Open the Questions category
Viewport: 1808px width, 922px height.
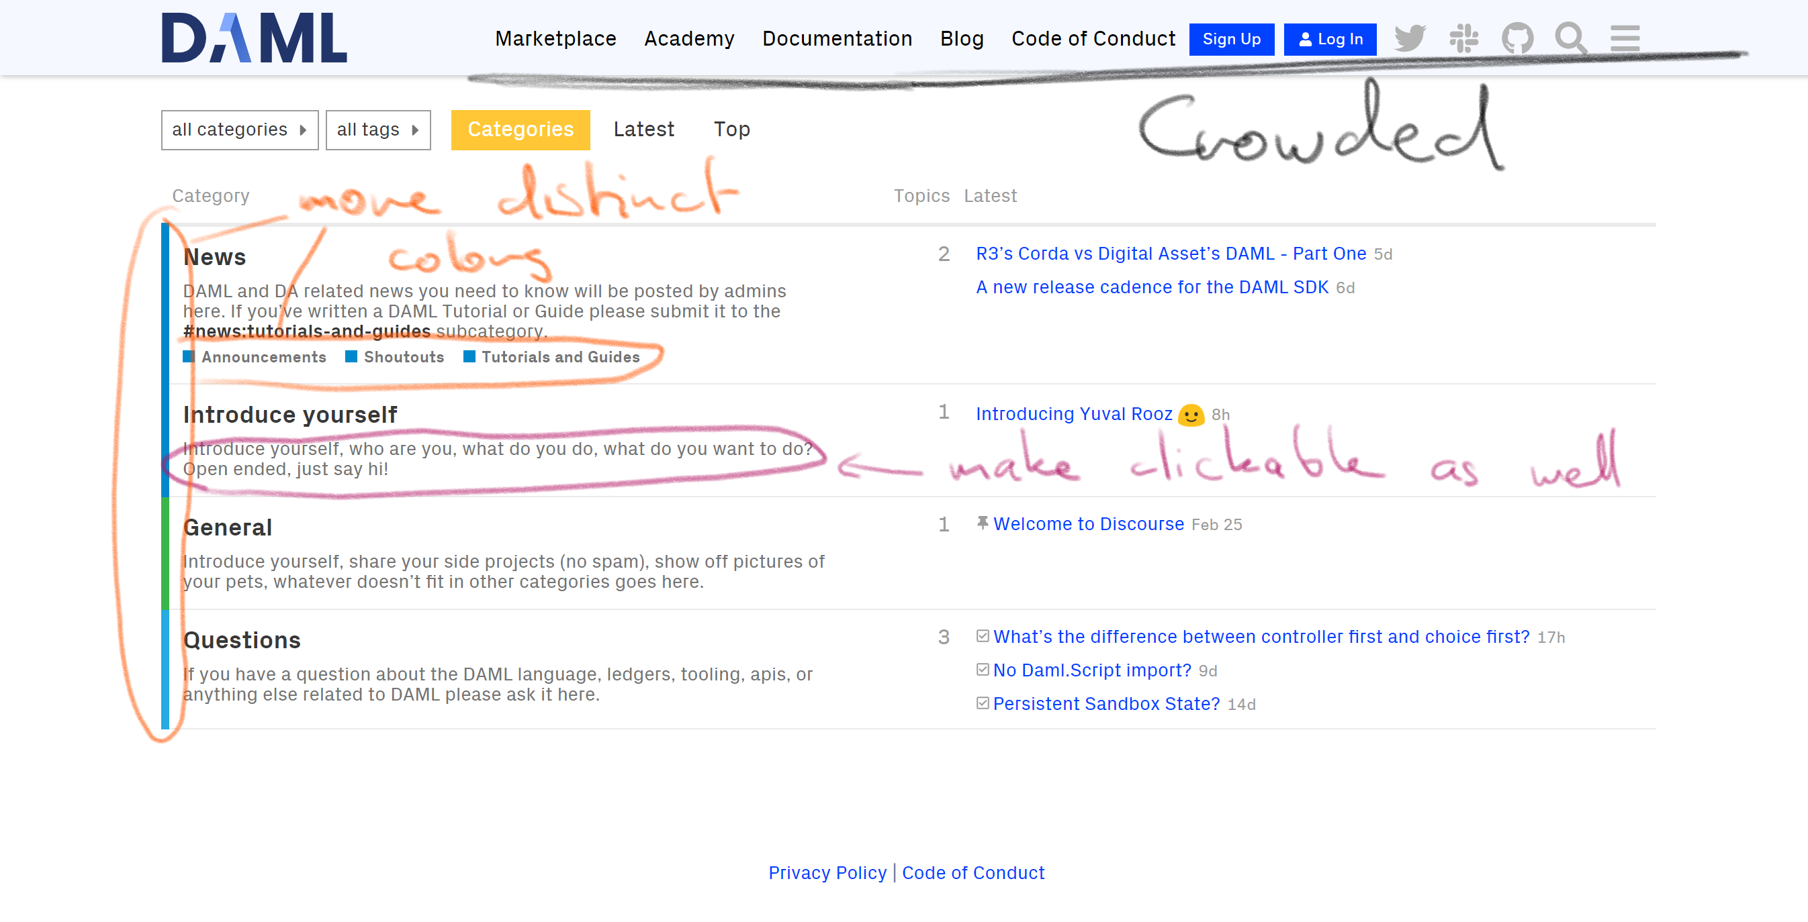[242, 640]
